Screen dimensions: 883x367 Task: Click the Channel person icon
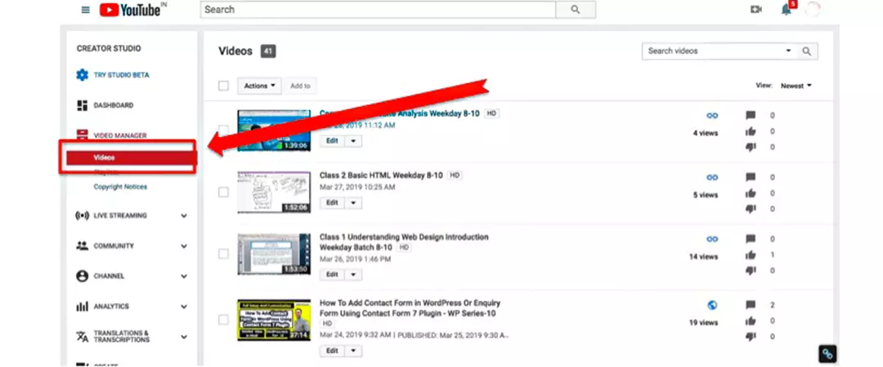click(x=83, y=276)
